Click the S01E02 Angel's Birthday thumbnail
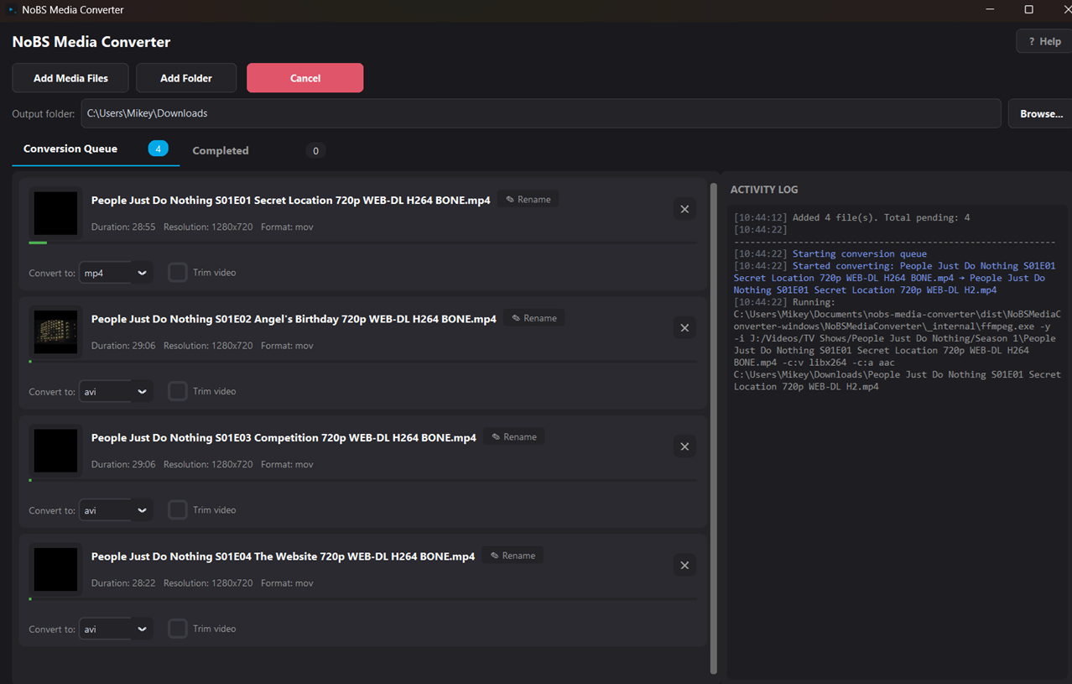The height and width of the screenshot is (684, 1072). (55, 332)
